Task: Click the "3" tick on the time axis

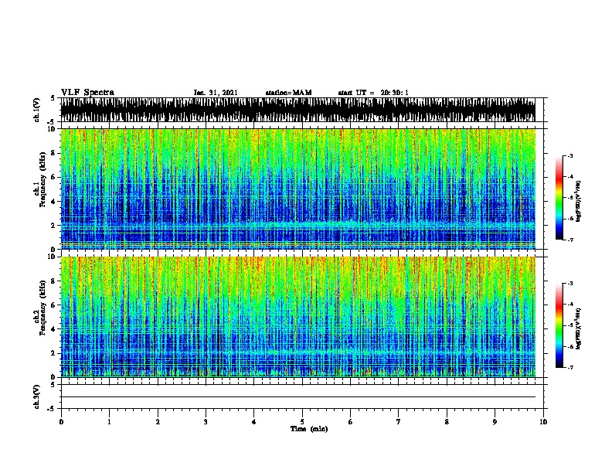Action: coord(206,422)
